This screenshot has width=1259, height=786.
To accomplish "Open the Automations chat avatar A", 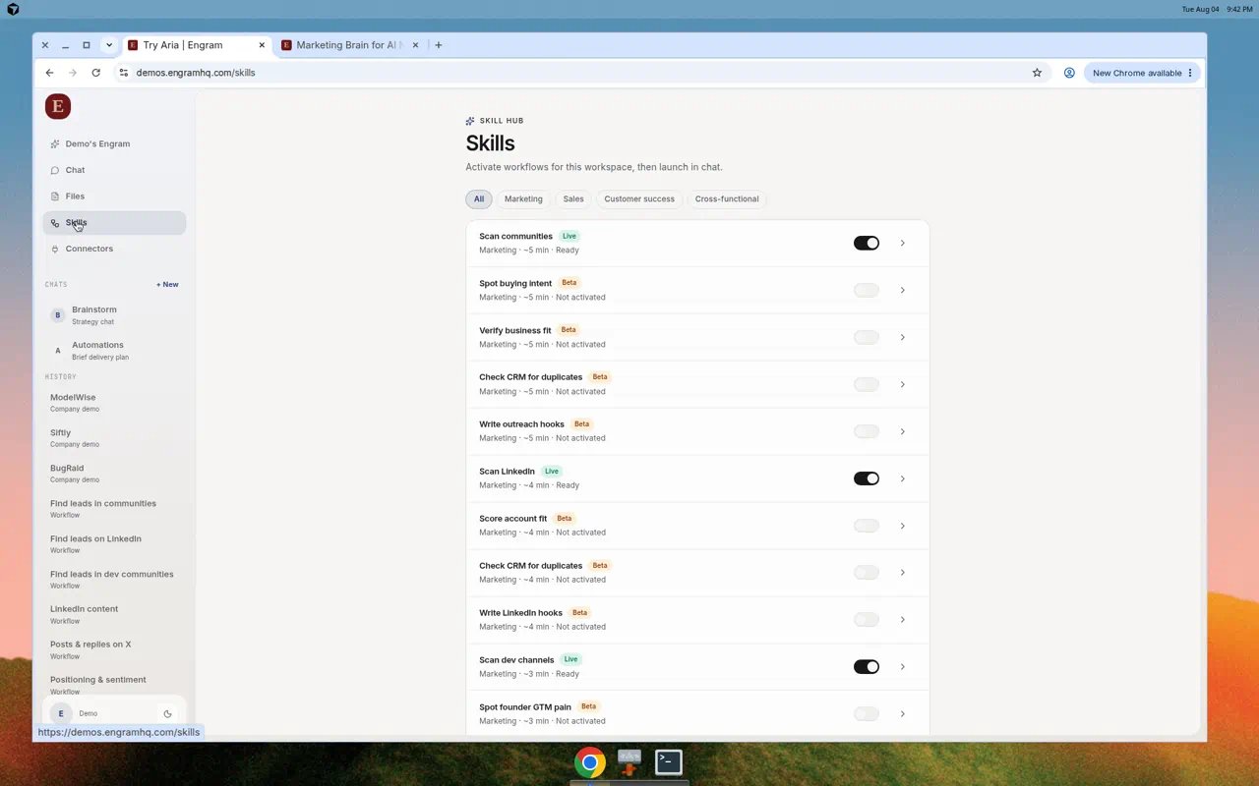I will (x=58, y=351).
